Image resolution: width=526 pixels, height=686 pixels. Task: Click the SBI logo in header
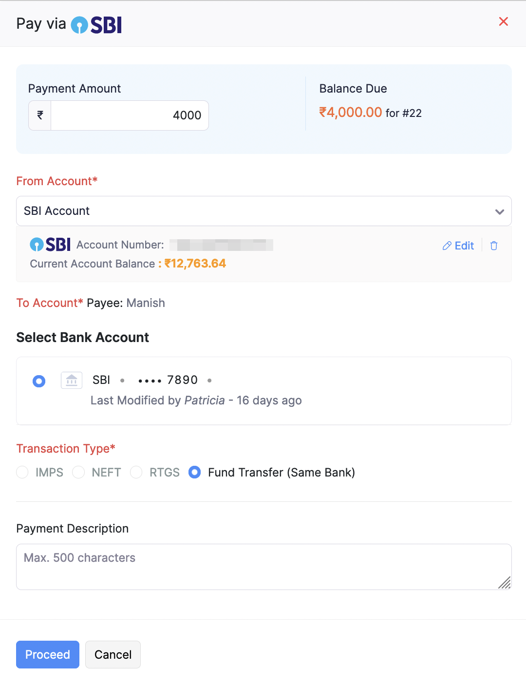96,25
